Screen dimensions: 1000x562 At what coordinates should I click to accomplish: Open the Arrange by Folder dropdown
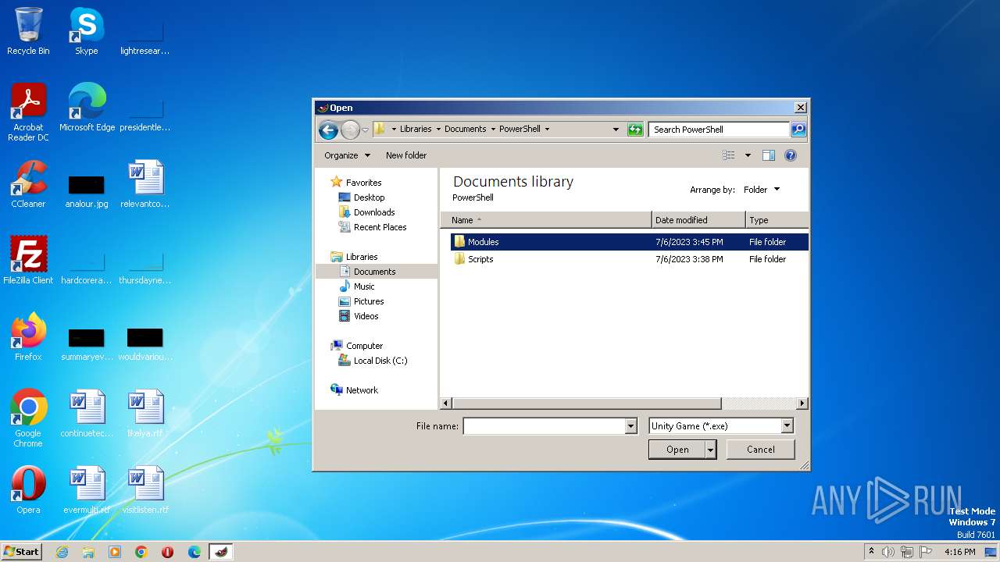click(x=762, y=190)
